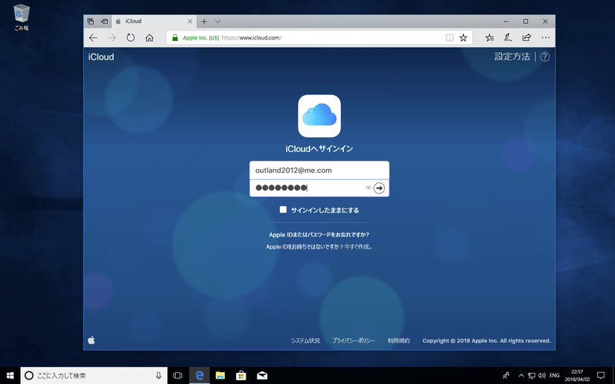Open the 設定方法 link

[512, 57]
